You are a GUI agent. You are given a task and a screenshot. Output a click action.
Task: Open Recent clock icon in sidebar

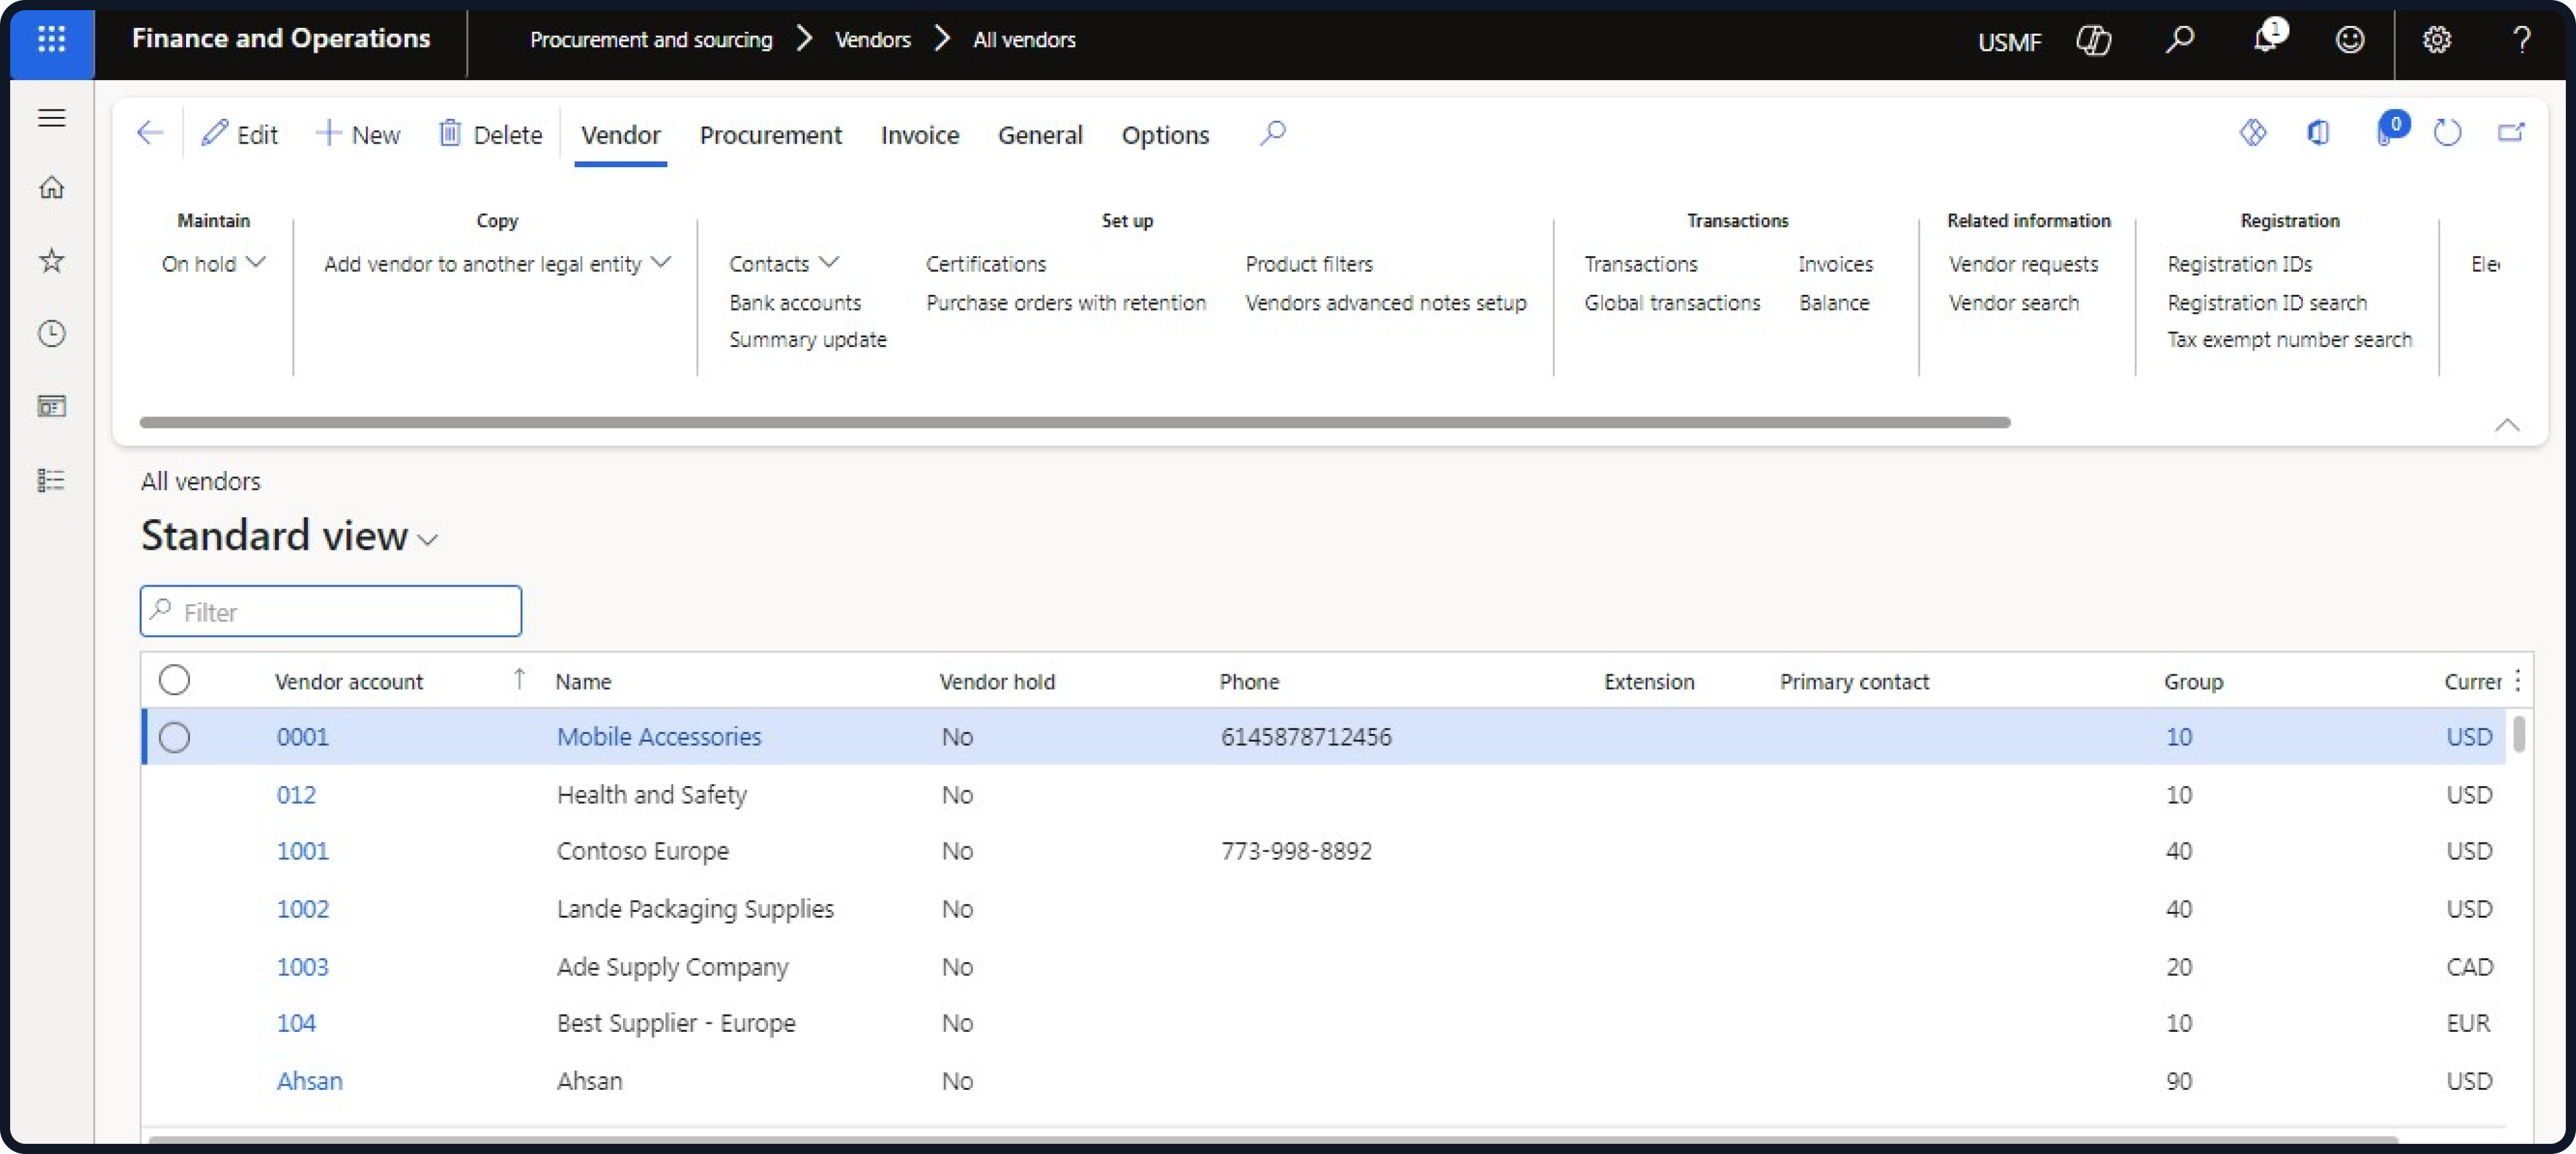(x=51, y=333)
